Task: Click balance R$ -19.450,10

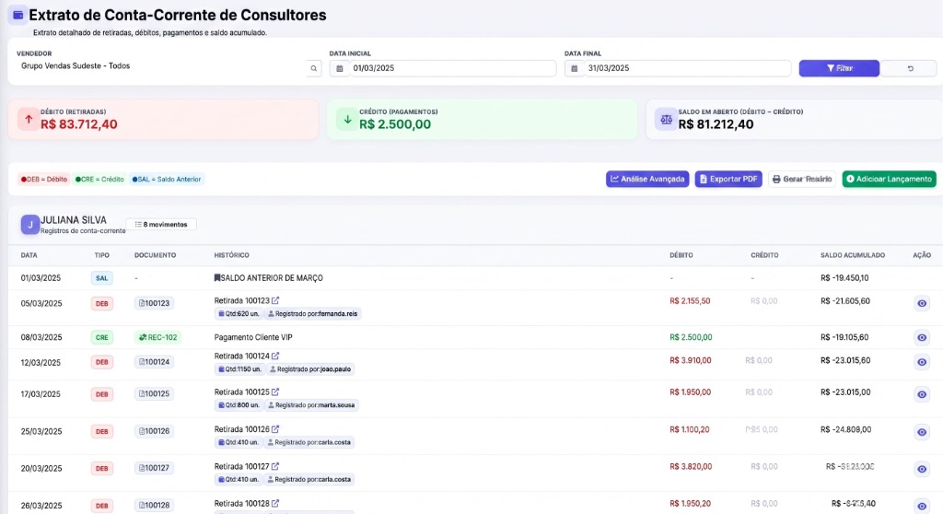Action: pos(844,278)
